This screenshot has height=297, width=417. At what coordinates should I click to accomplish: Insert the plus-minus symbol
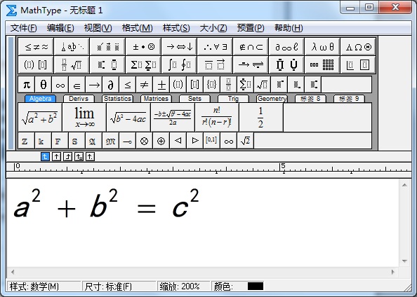point(161,85)
